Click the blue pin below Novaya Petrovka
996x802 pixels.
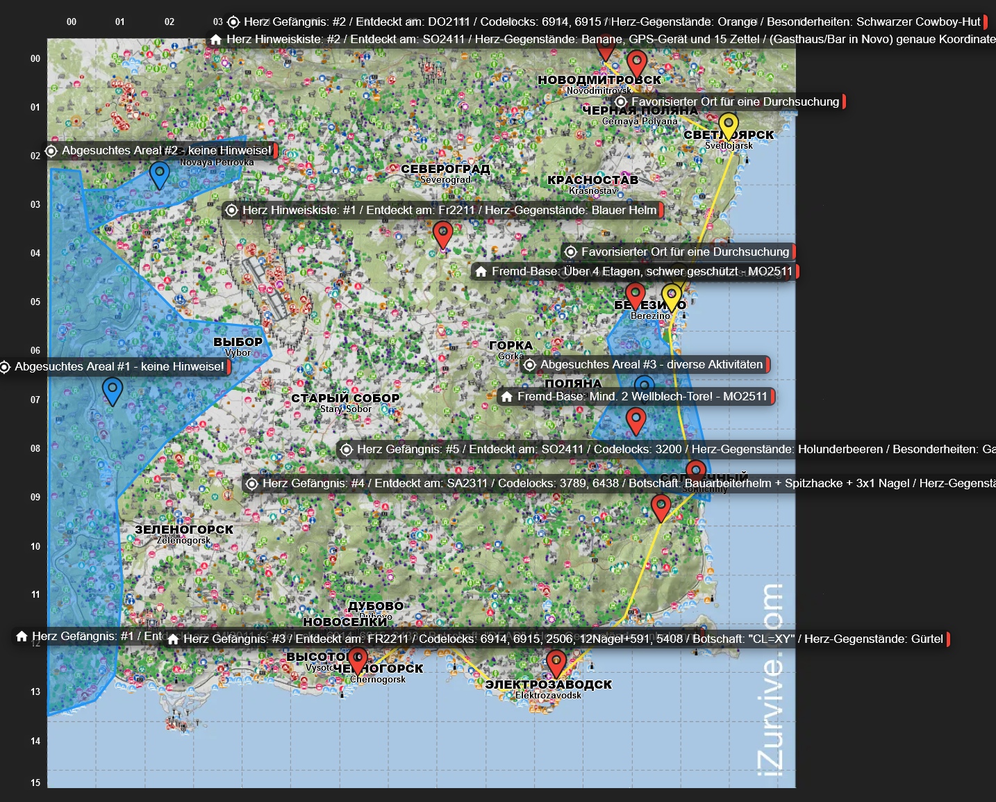(159, 176)
